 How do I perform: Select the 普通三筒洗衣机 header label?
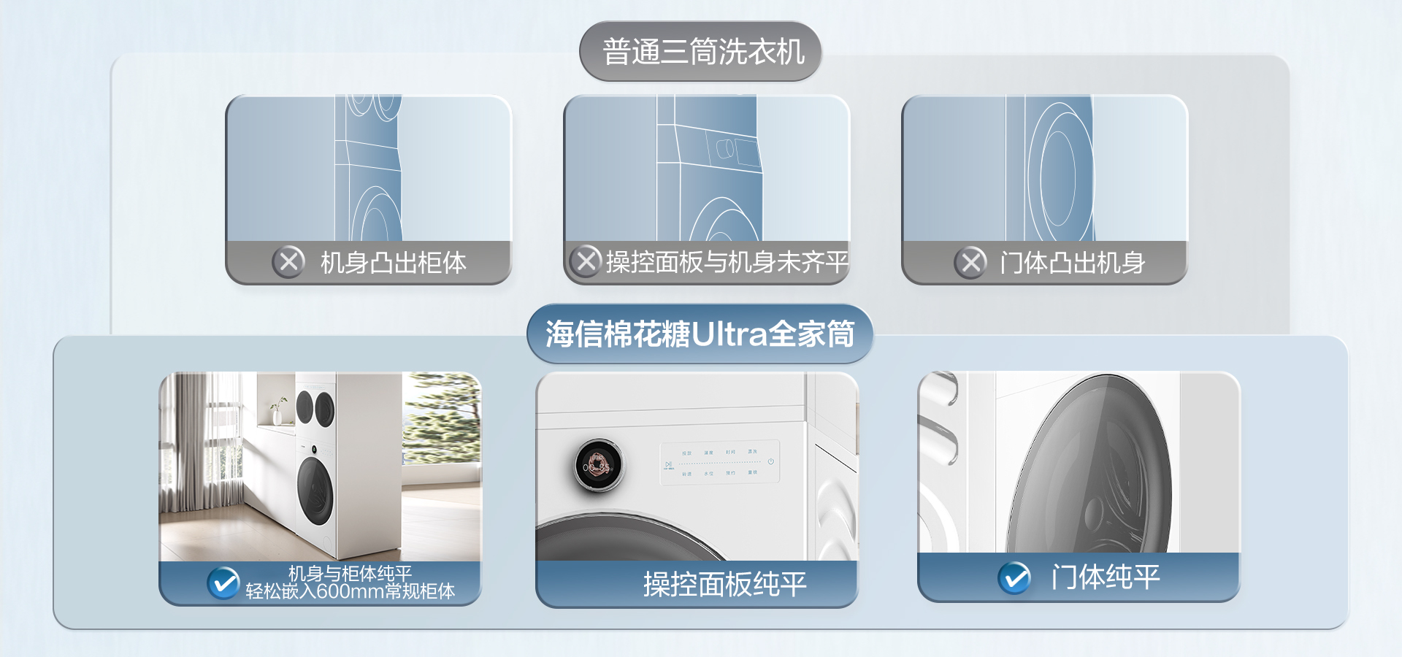pyautogui.click(x=702, y=52)
